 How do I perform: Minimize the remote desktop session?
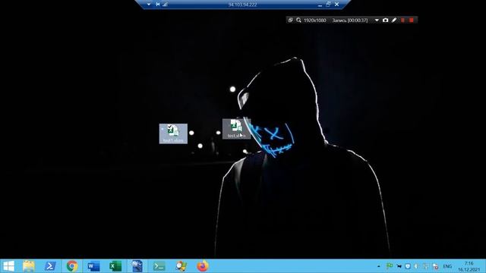(x=320, y=5)
